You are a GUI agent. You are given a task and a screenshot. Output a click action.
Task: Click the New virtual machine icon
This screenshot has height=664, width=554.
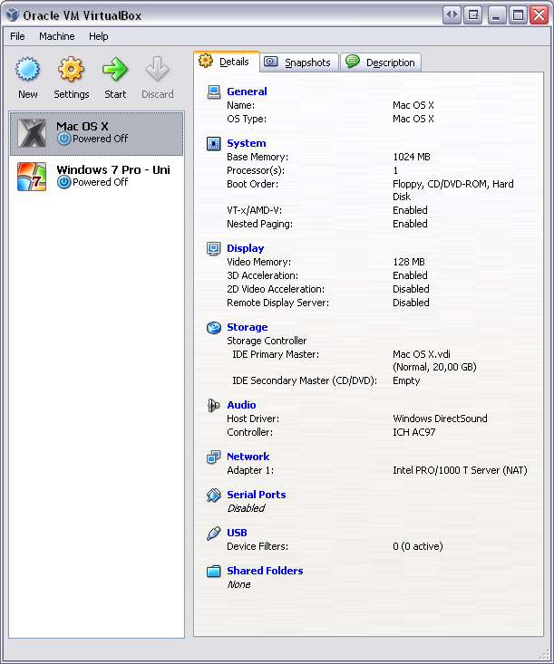[28, 71]
